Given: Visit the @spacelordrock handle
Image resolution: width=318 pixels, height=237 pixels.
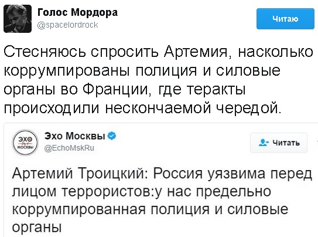Looking at the screenshot, I should [x=68, y=25].
